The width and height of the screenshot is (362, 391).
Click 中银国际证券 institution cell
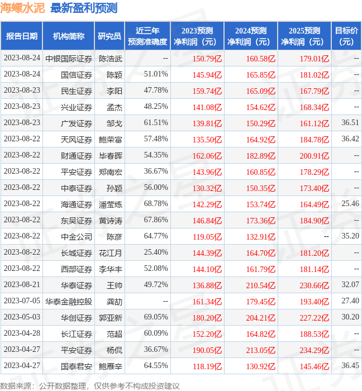[x=69, y=59]
